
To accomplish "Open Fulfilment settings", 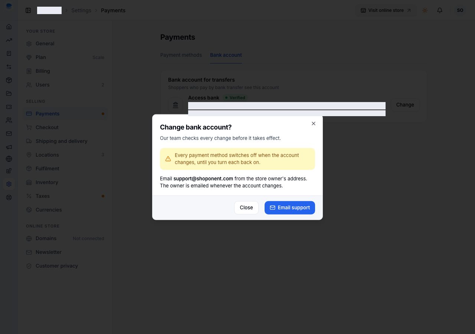I will 65,168.
